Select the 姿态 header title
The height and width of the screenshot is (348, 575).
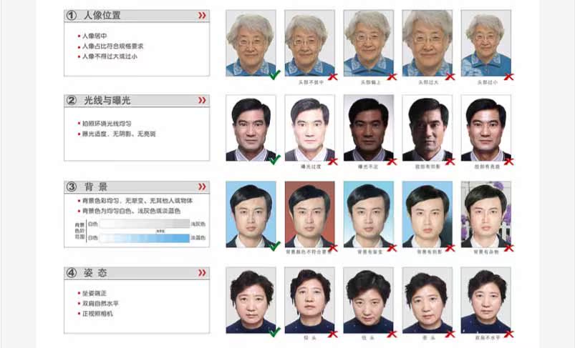(95, 273)
